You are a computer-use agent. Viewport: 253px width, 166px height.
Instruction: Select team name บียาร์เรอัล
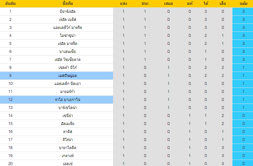click(x=68, y=12)
